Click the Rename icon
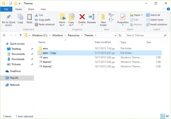Image resolution: width=171 pixels, height=119 pixels. tap(92, 17)
